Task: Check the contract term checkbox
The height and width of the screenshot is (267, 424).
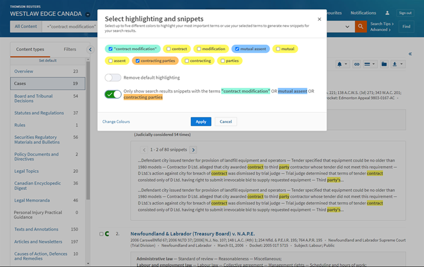Action: pyautogui.click(x=169, y=49)
